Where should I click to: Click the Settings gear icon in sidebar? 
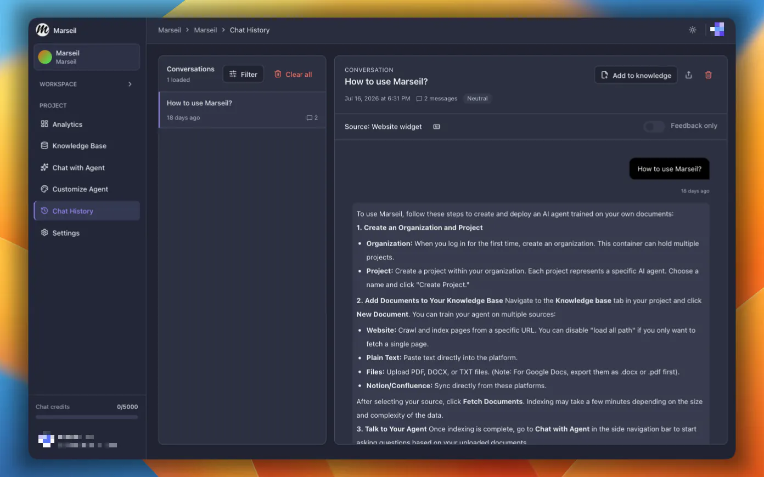[44, 232]
